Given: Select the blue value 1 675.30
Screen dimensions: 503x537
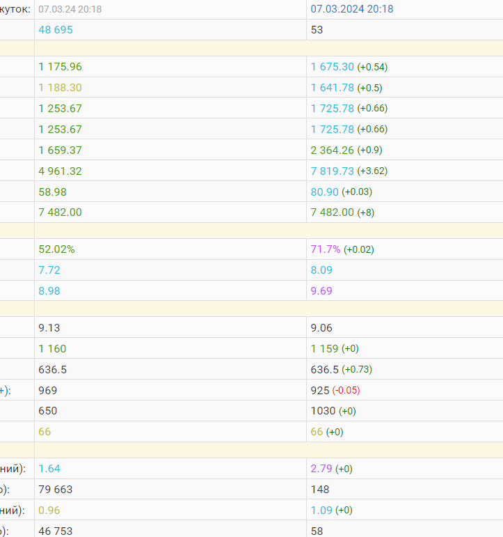Looking at the screenshot, I should click(x=332, y=67).
